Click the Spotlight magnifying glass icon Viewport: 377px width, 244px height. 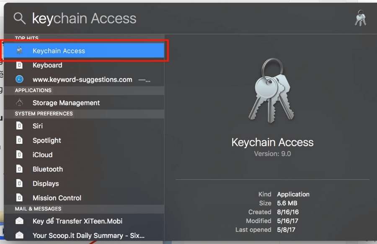tap(20, 18)
